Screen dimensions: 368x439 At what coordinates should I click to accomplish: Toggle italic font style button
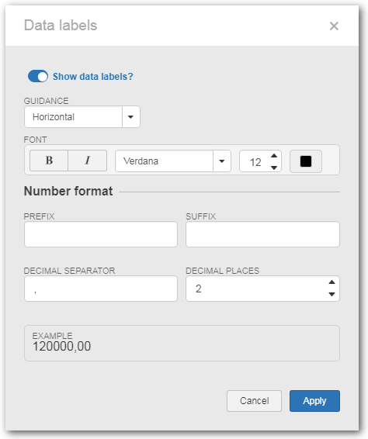pos(88,161)
